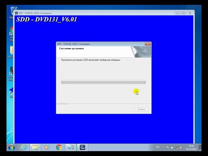The image size is (208, 156).
Task: Click the Состояние установки heading
Action: point(71,48)
